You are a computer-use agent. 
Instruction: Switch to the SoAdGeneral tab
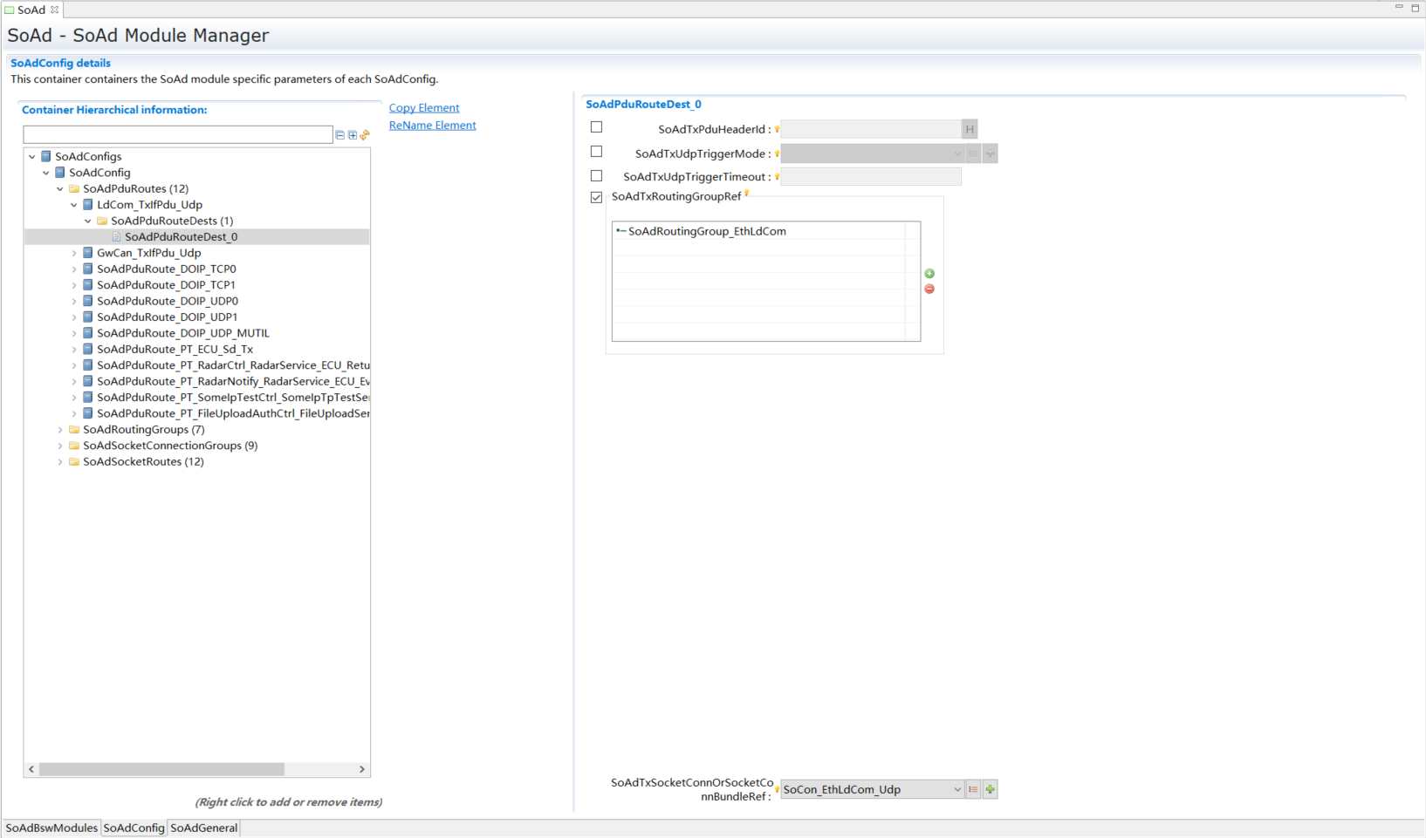pyautogui.click(x=203, y=828)
